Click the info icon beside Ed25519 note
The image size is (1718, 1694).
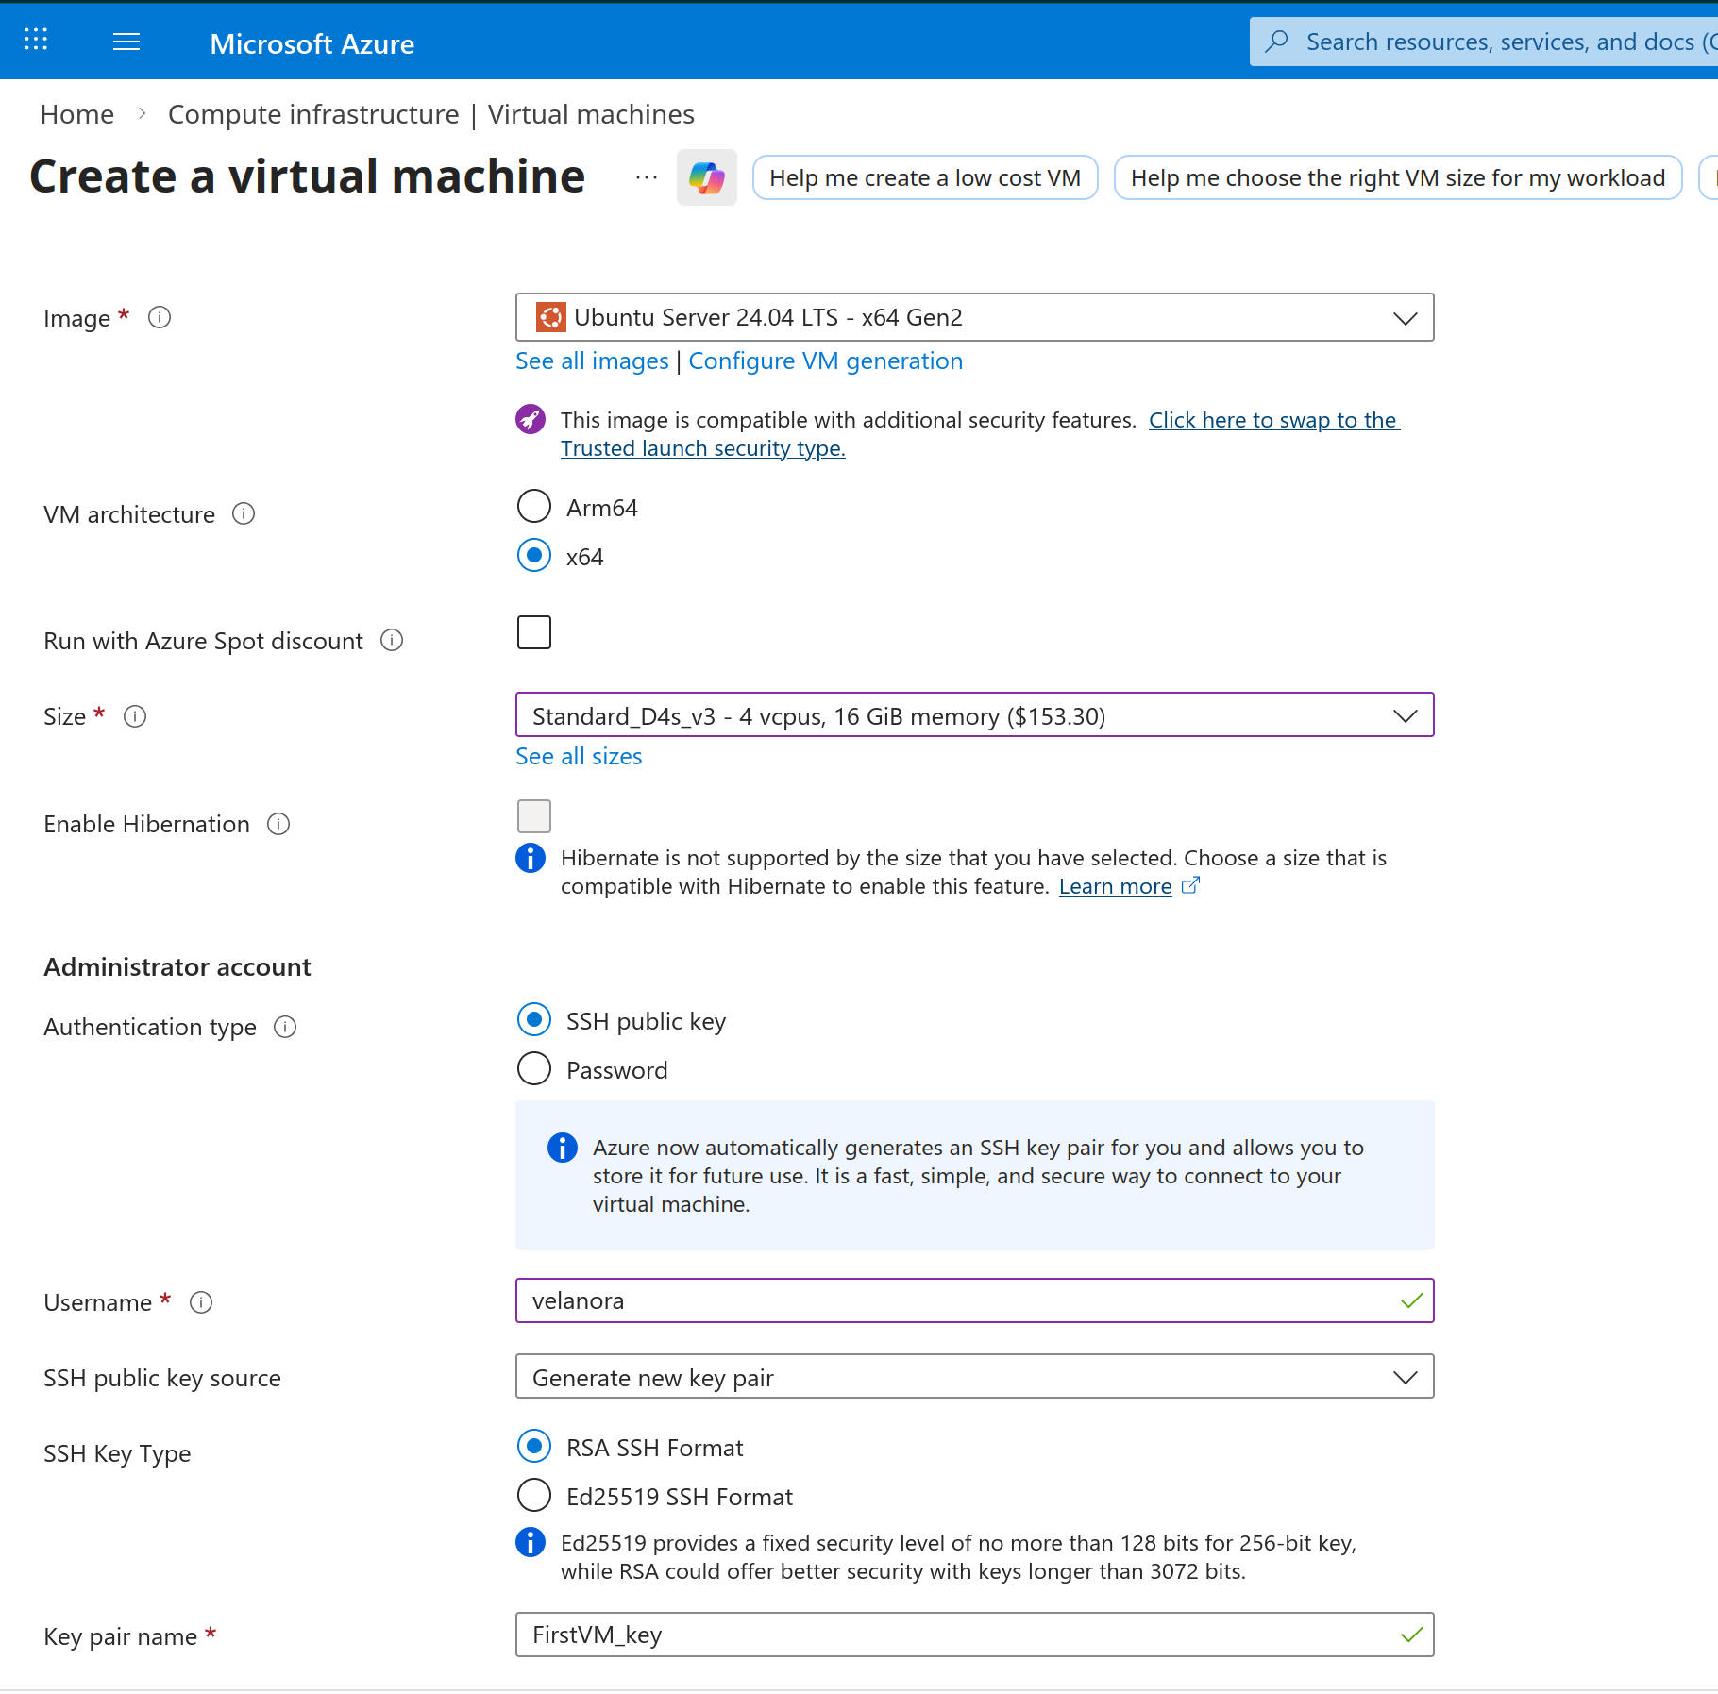click(531, 1542)
